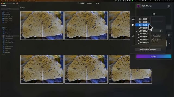Image resolution: width=174 pixels, height=97 pixels.
Task: Uncheck the checked option in settings popup
Action: [133, 25]
